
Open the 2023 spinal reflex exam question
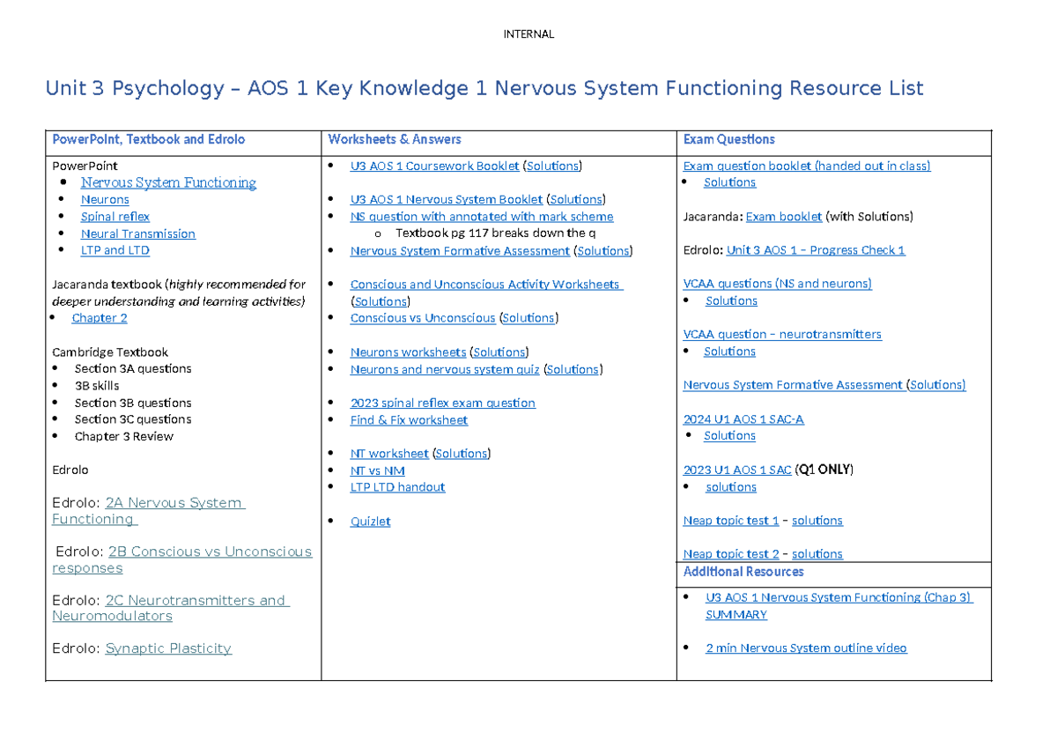pyautogui.click(x=443, y=403)
